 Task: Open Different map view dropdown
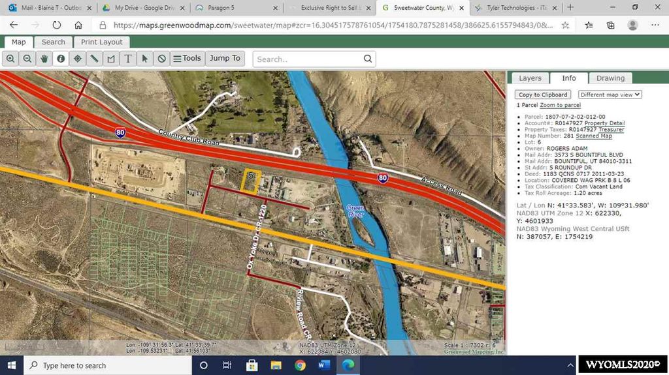pos(610,95)
